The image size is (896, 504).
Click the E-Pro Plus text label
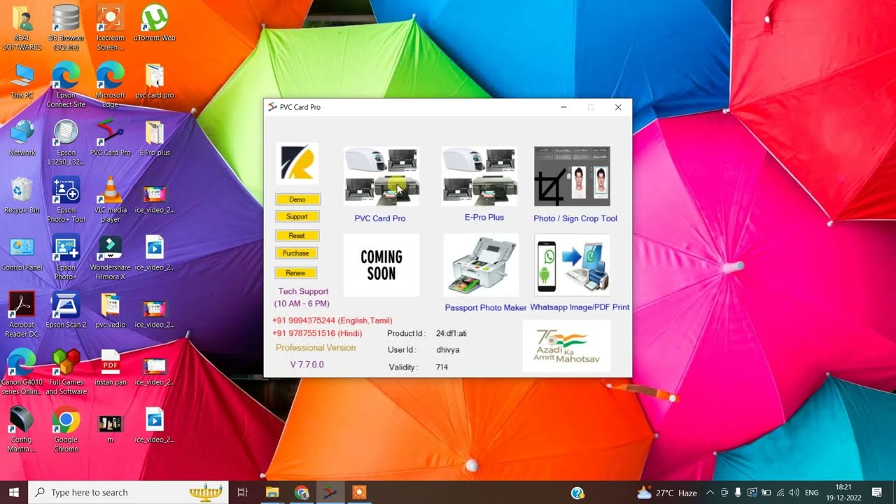pyautogui.click(x=484, y=218)
